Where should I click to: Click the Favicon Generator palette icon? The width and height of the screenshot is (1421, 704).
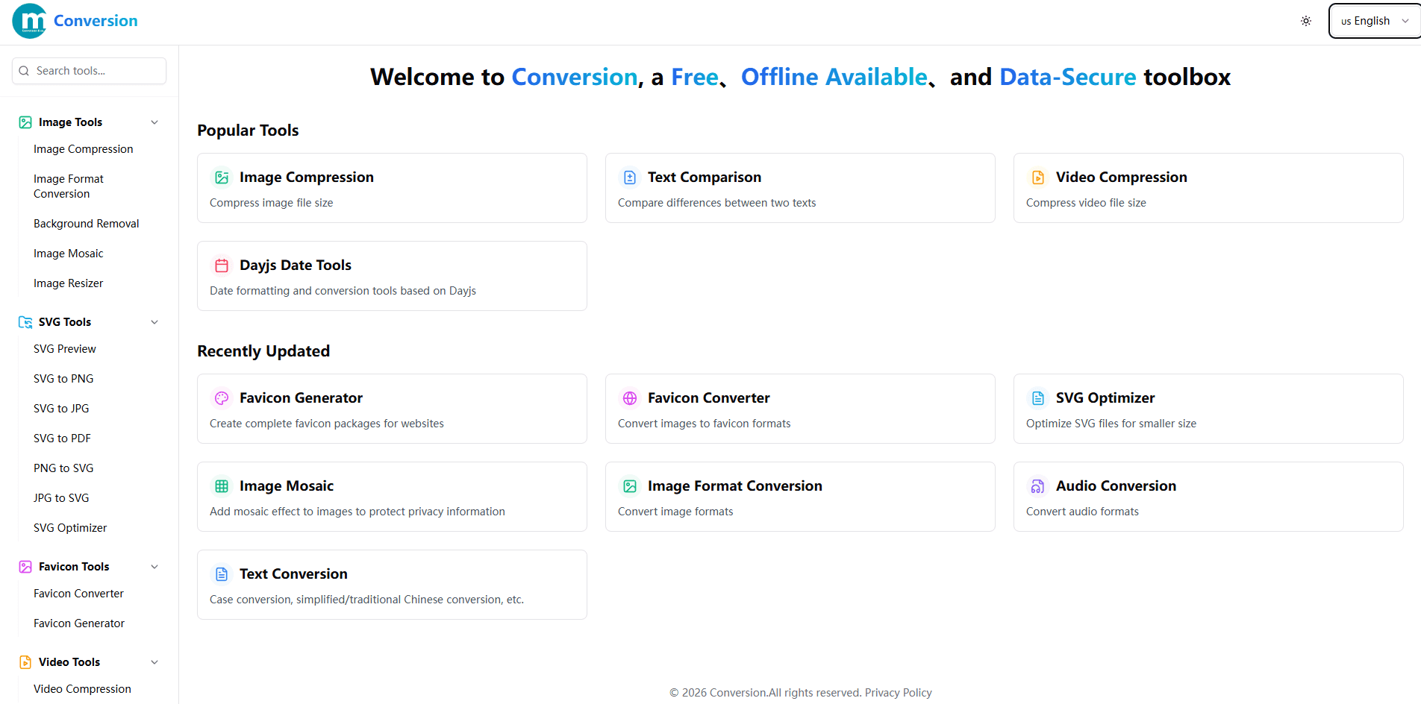(222, 398)
